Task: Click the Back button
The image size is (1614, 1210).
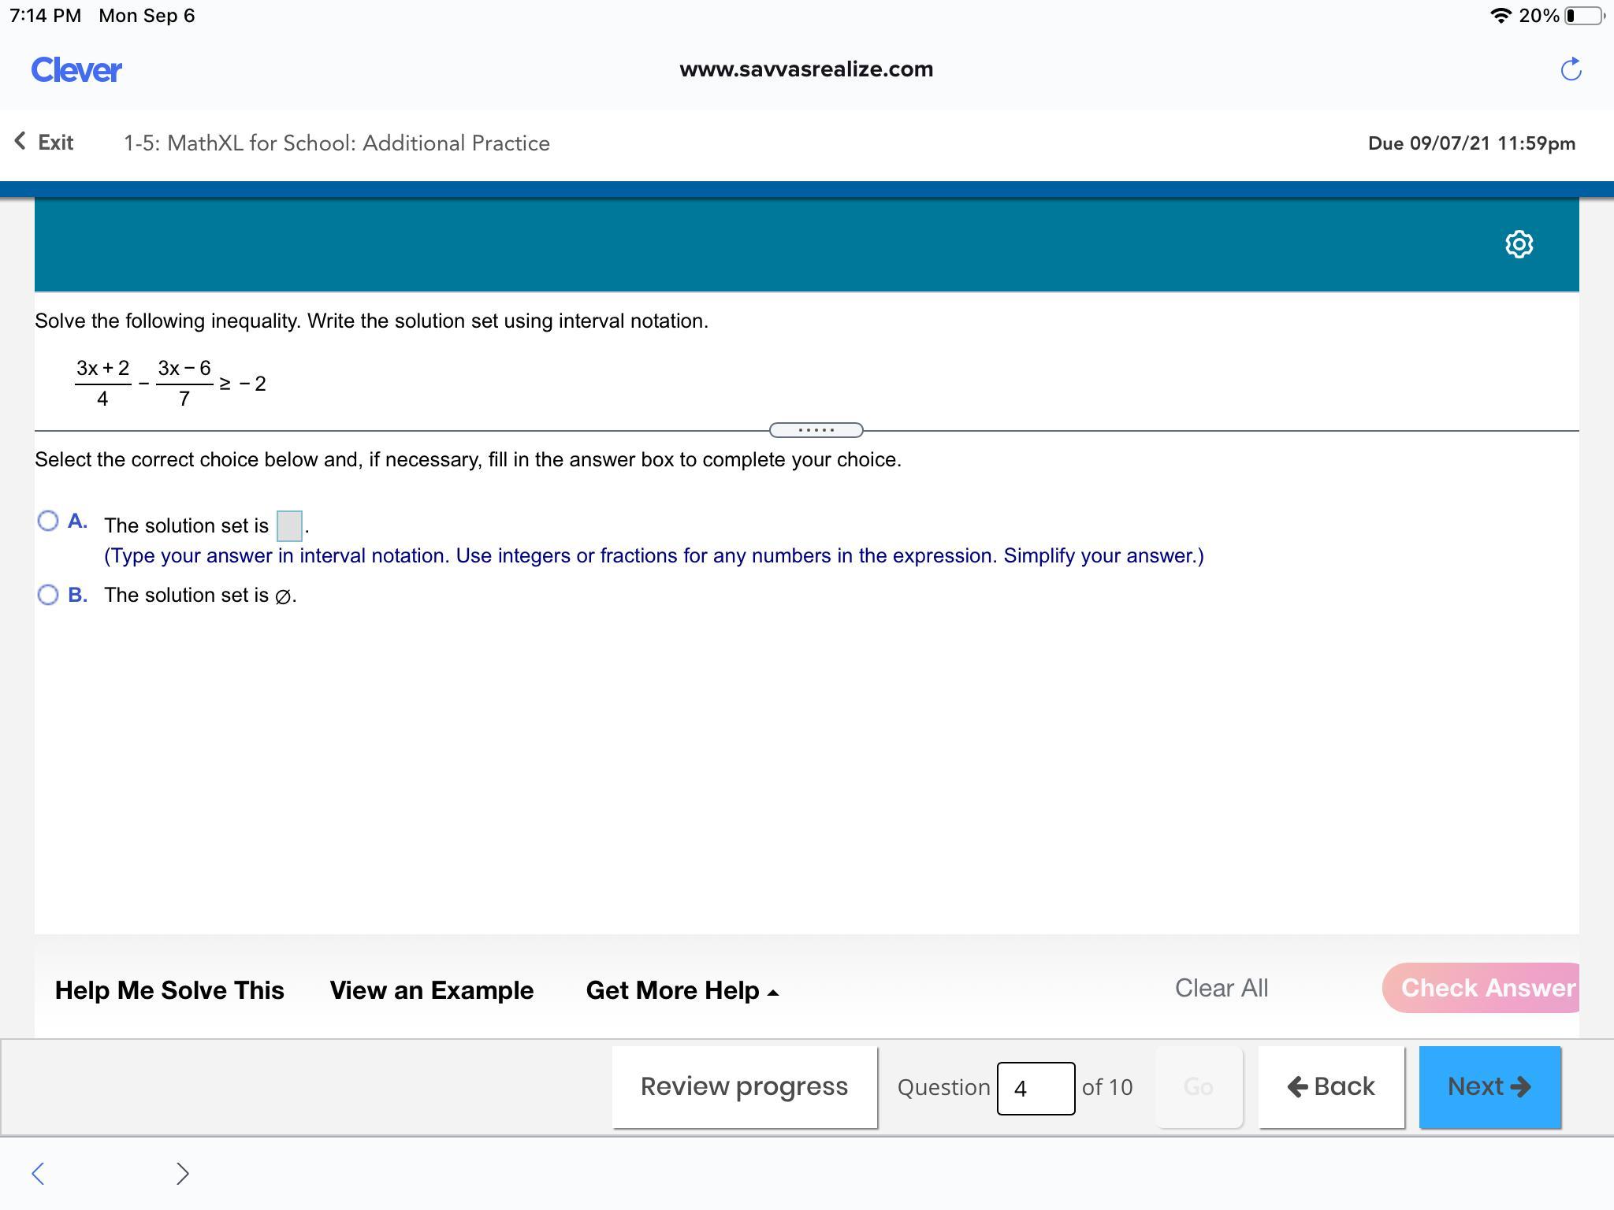Action: point(1330,1087)
